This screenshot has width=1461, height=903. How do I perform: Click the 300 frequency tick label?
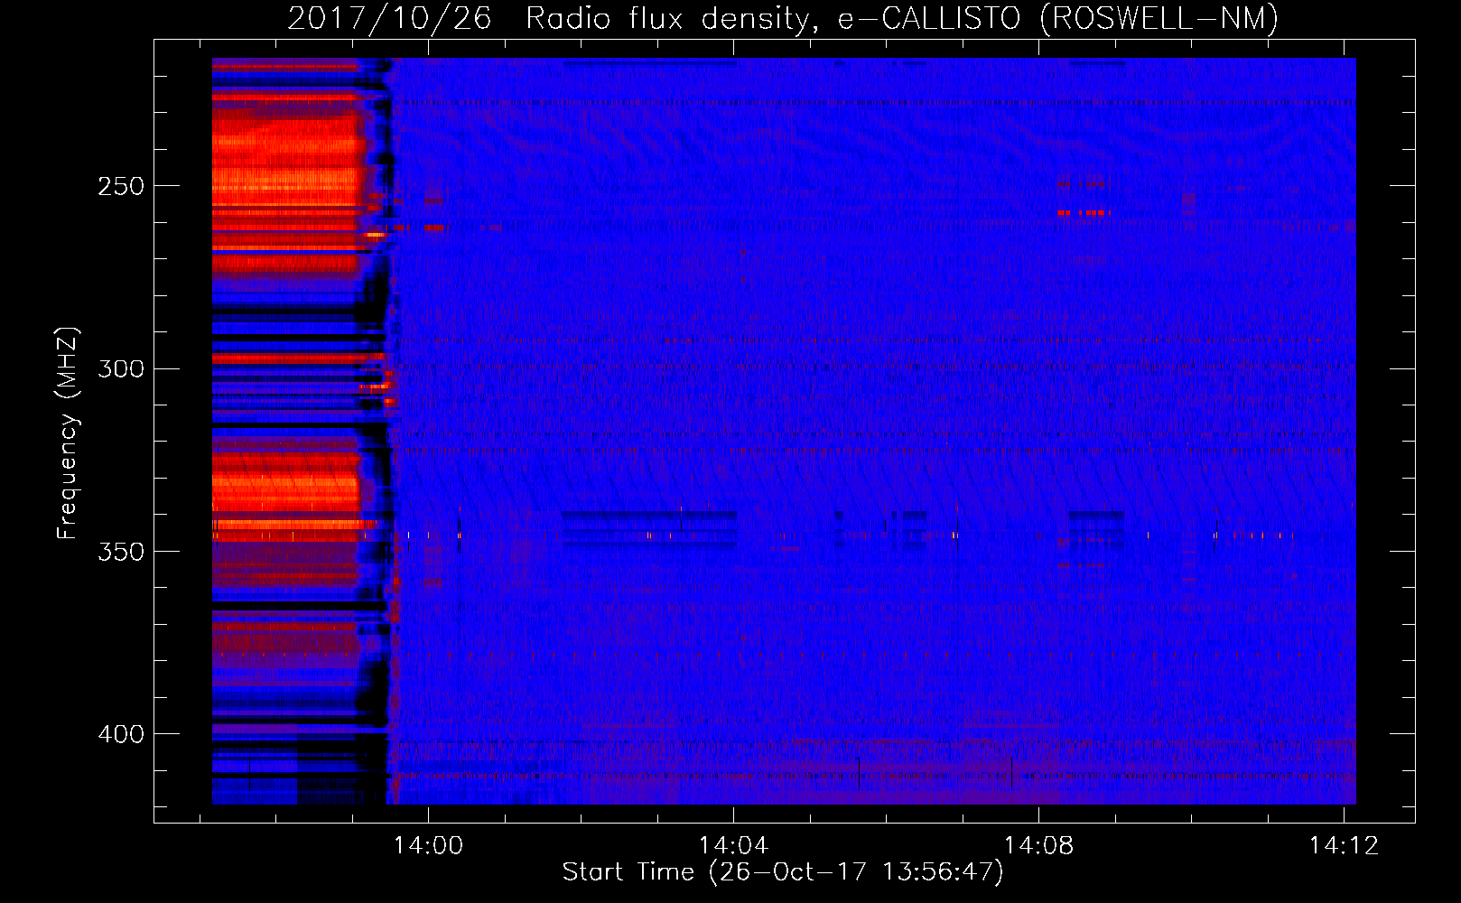pyautogui.click(x=121, y=369)
